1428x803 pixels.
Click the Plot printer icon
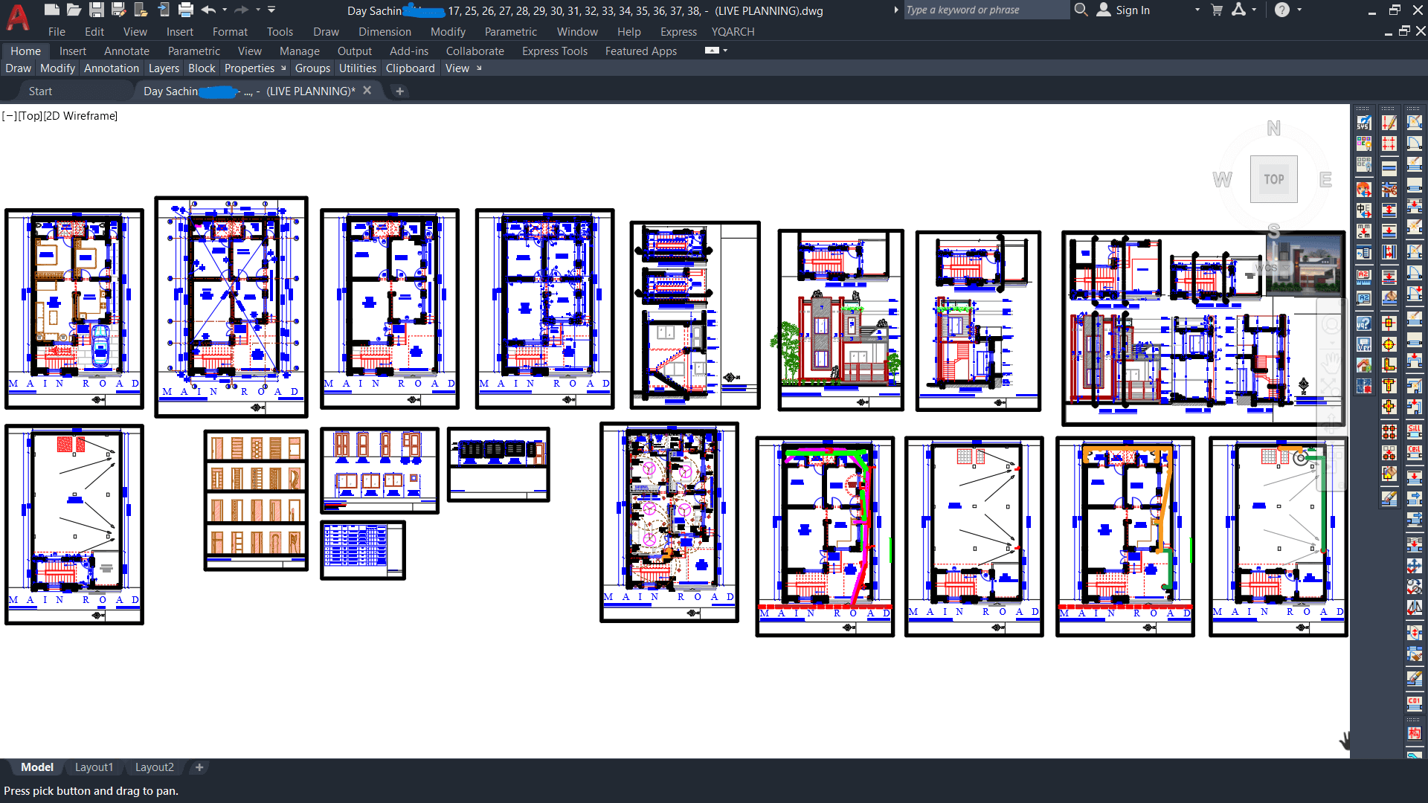(x=186, y=10)
